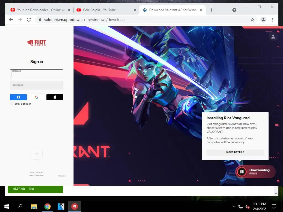283x212 pixels.
Task: Open a new Chrome tab
Action: click(212, 10)
